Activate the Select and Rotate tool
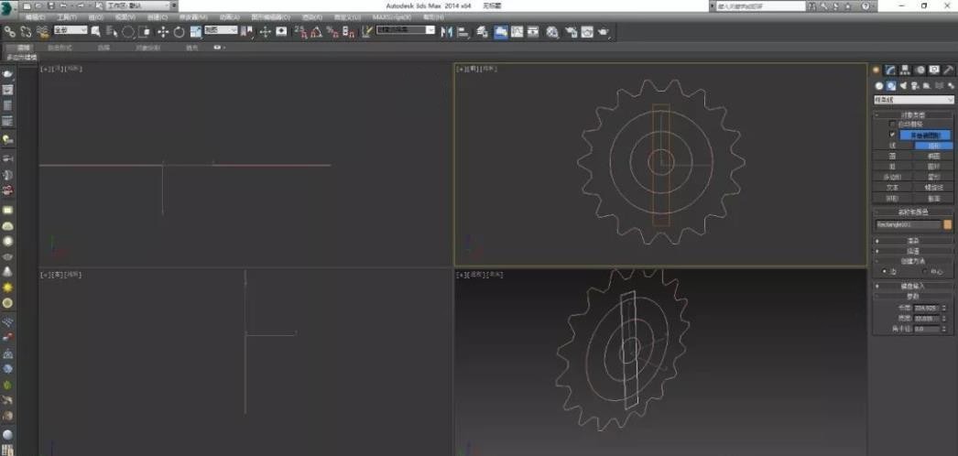958x456 pixels. tap(180, 32)
